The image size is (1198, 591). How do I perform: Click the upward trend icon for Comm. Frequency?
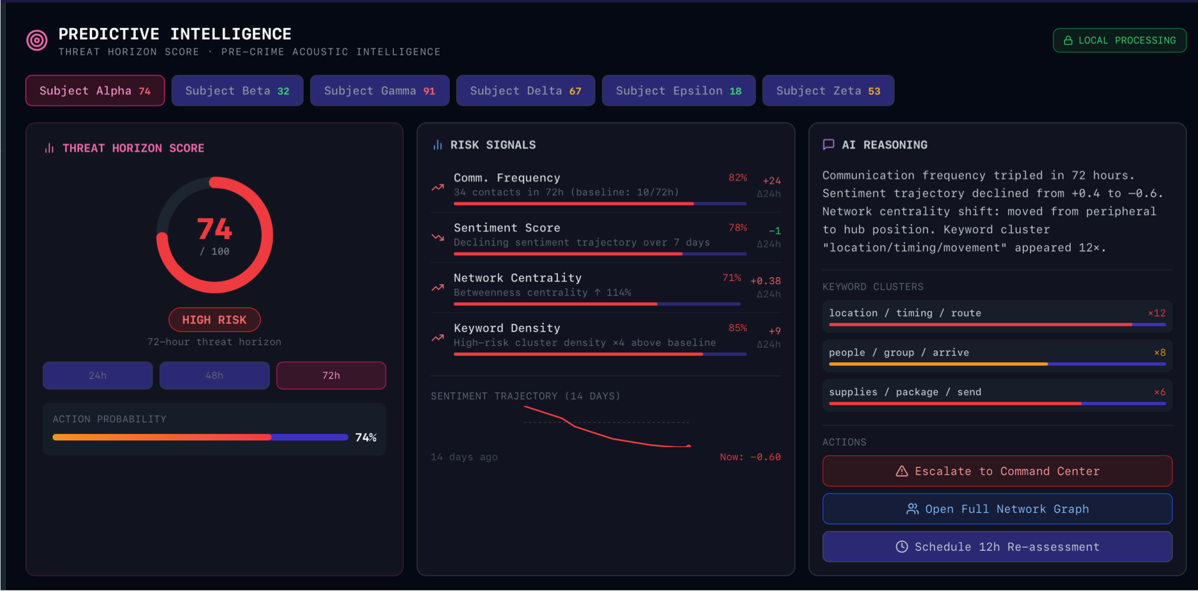pos(438,188)
